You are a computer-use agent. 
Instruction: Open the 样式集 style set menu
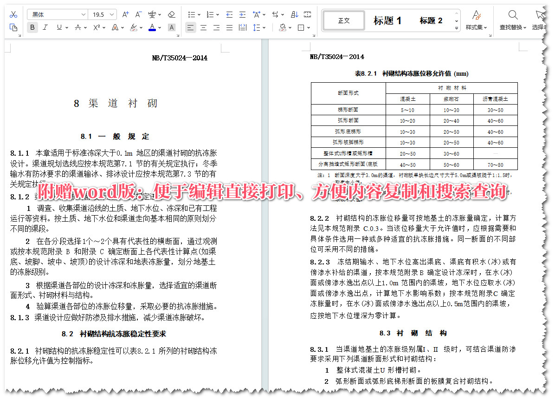[477, 20]
